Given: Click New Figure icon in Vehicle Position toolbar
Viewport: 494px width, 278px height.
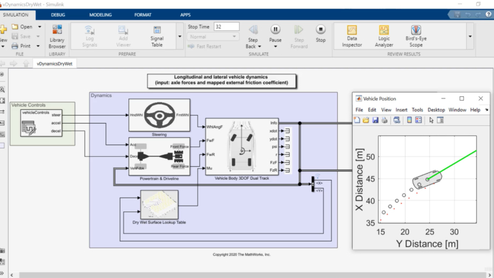Looking at the screenshot, I should point(357,120).
